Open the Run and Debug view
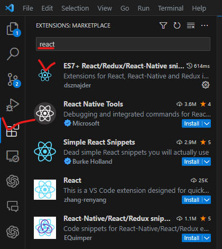This screenshot has width=222, height=249. (12, 105)
